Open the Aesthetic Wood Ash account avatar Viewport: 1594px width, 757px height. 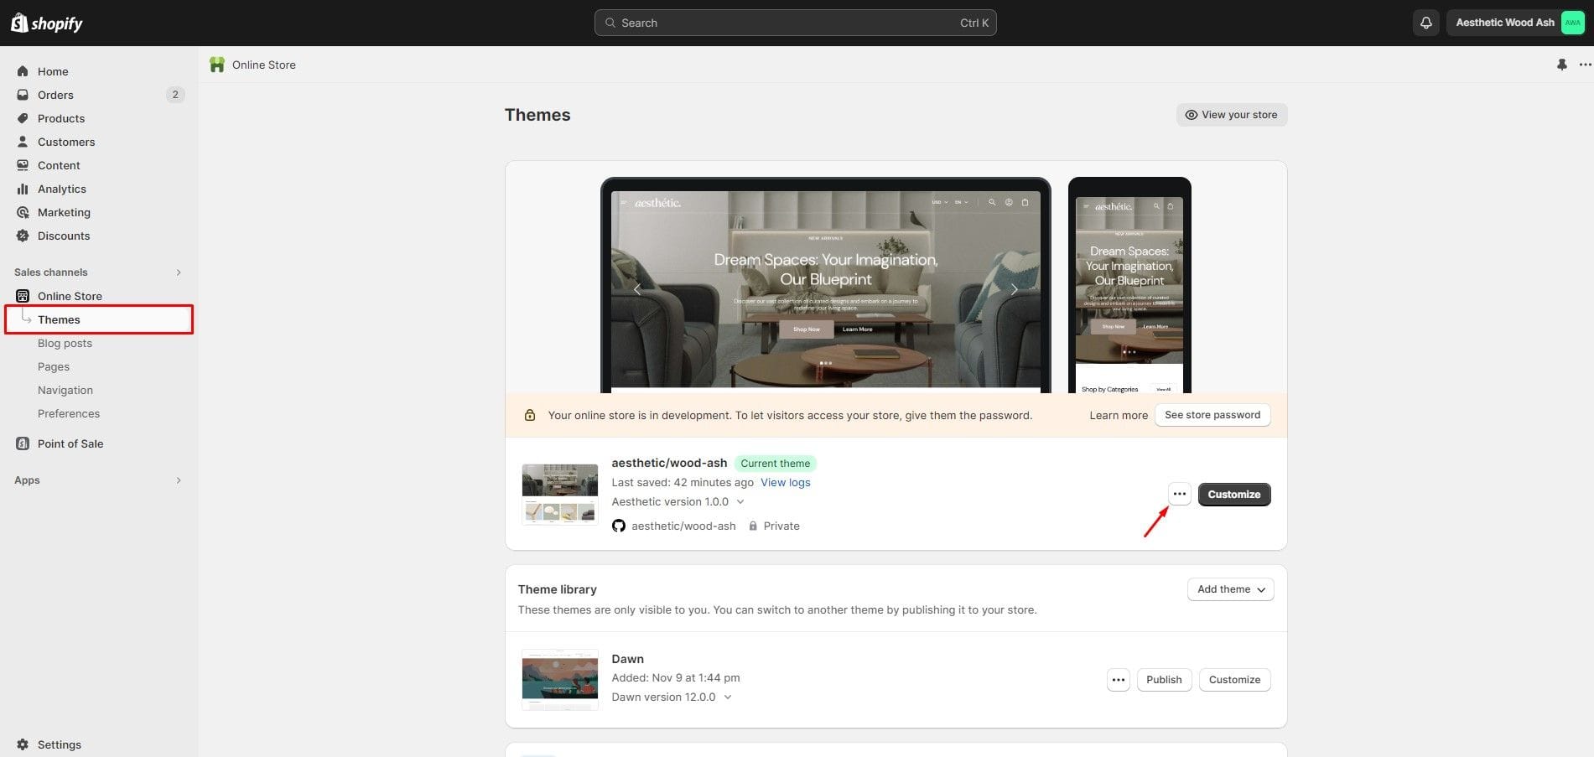1572,23
